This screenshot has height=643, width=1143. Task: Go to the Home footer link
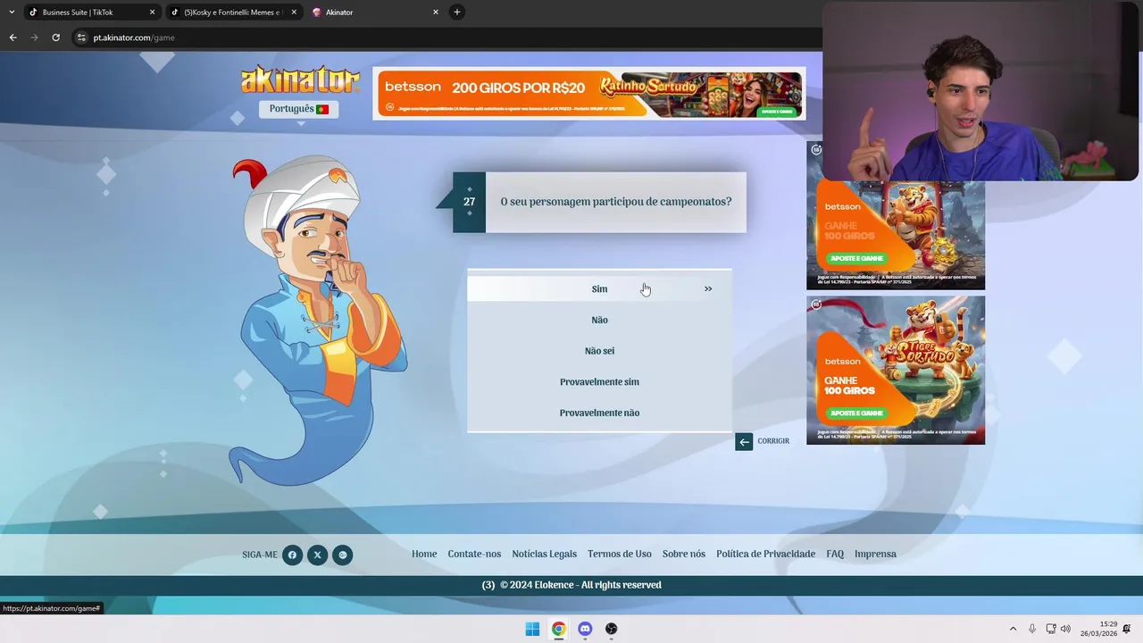pyautogui.click(x=424, y=554)
